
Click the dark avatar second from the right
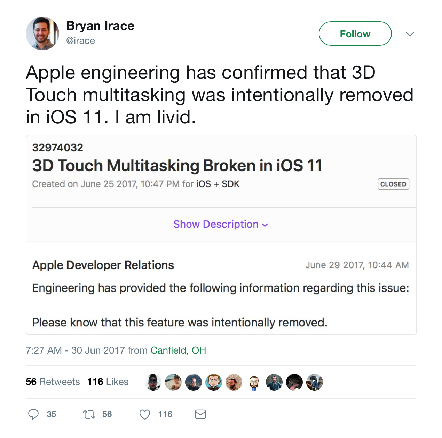pyautogui.click(x=294, y=382)
